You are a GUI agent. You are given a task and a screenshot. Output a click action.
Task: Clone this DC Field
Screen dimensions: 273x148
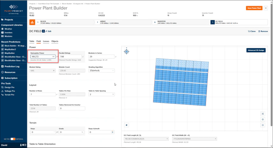coord(252,31)
